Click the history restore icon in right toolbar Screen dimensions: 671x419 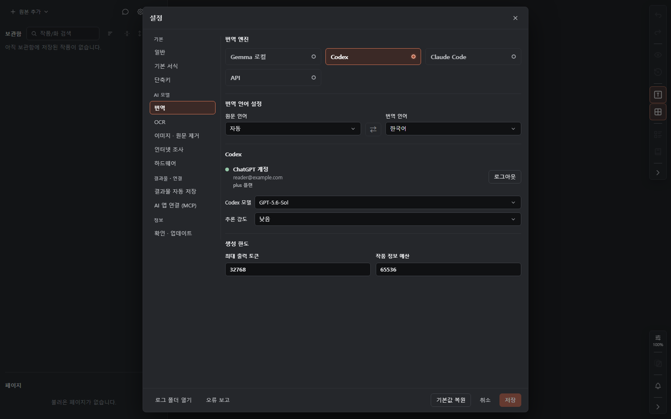[658, 72]
